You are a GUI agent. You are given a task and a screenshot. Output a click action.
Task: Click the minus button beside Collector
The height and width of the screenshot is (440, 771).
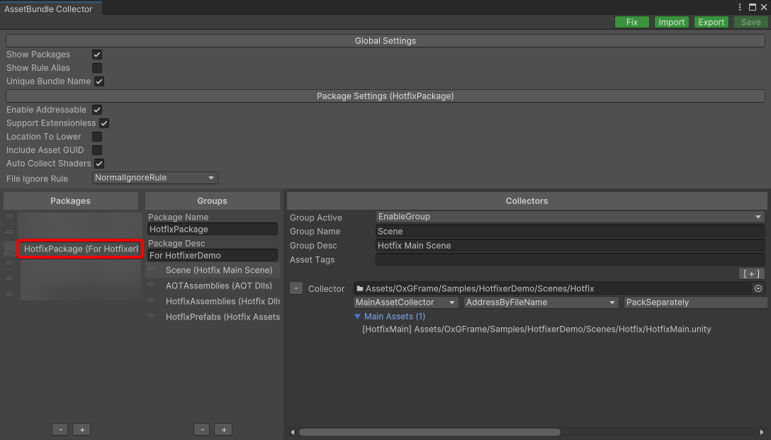coord(296,288)
